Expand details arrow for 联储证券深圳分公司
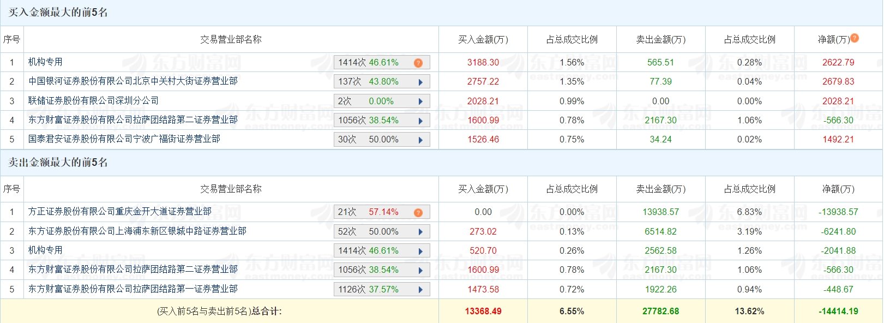 [x=420, y=101]
